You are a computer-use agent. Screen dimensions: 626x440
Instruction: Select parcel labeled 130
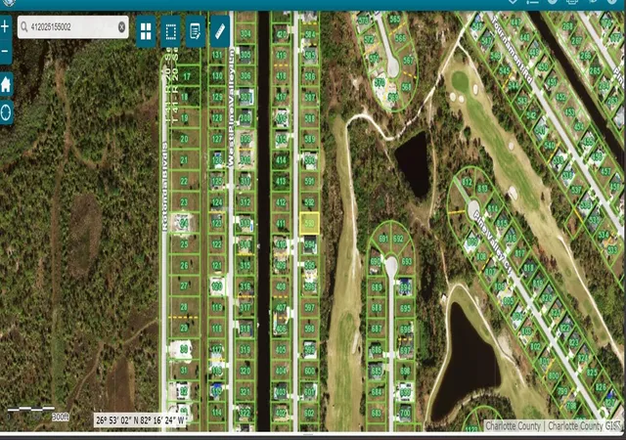click(x=217, y=75)
